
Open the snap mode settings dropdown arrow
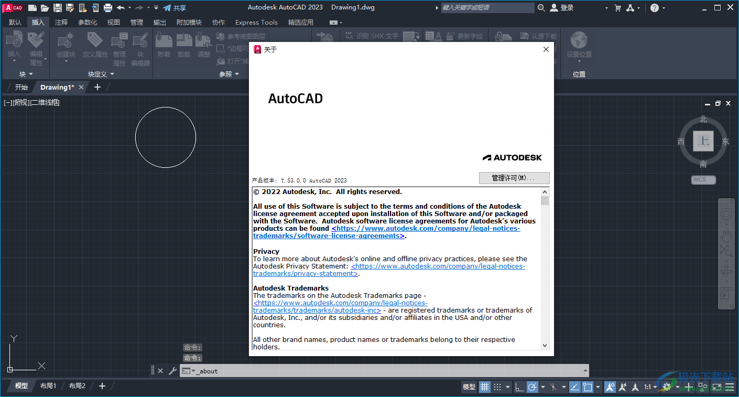coord(507,387)
